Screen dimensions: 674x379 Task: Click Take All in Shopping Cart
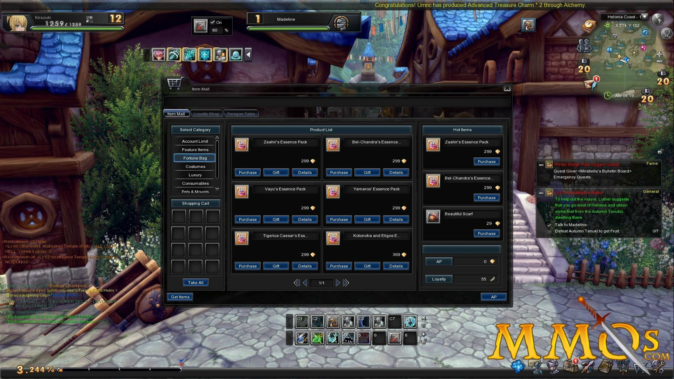pyautogui.click(x=195, y=283)
